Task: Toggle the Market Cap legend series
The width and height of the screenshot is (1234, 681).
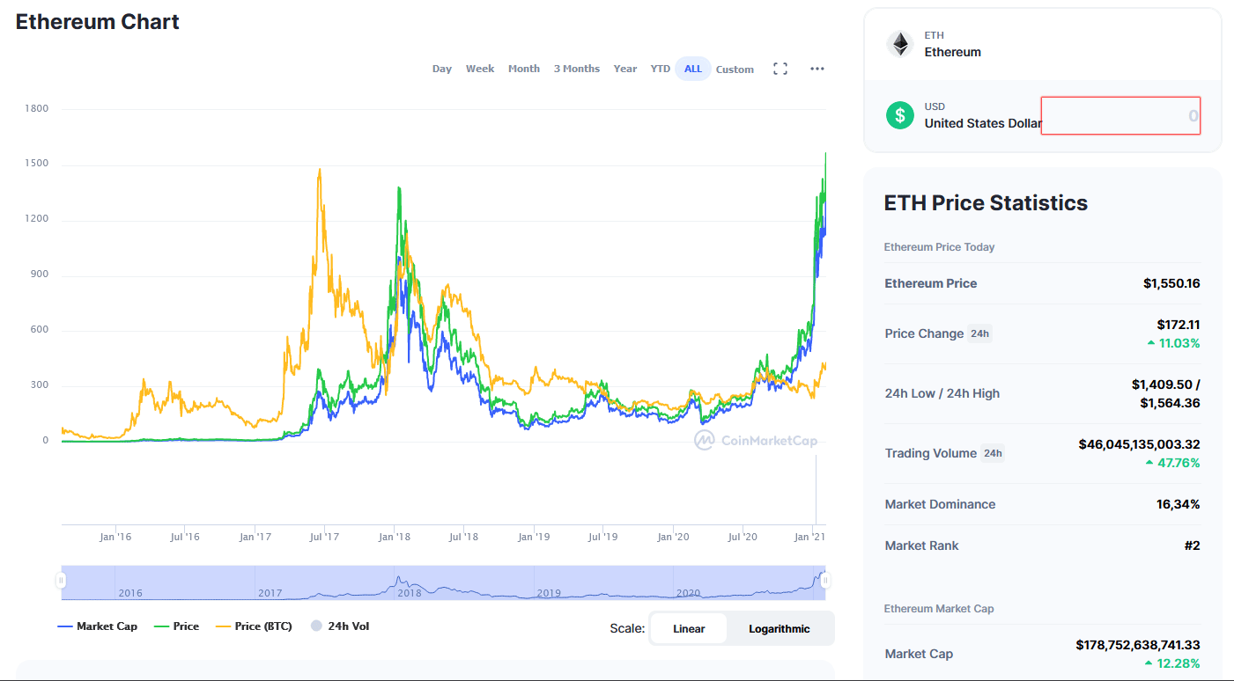Action: click(x=97, y=626)
